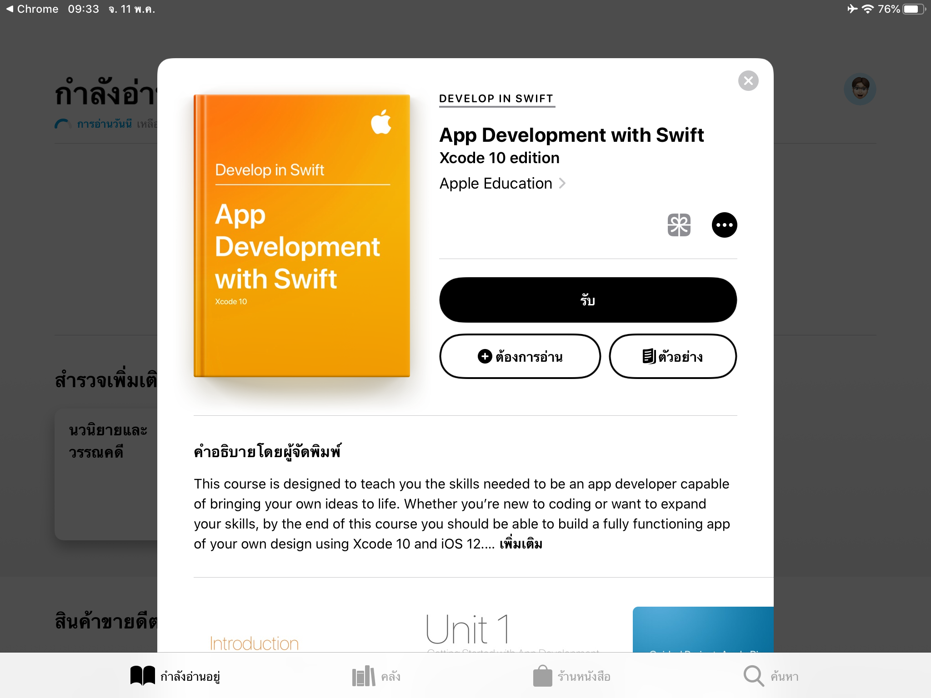Open the ตัวอย่าง sample of the book
The width and height of the screenshot is (931, 698).
pyautogui.click(x=673, y=357)
